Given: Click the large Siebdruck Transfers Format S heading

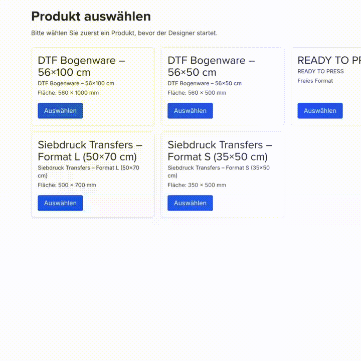Looking at the screenshot, I should (x=220, y=150).
